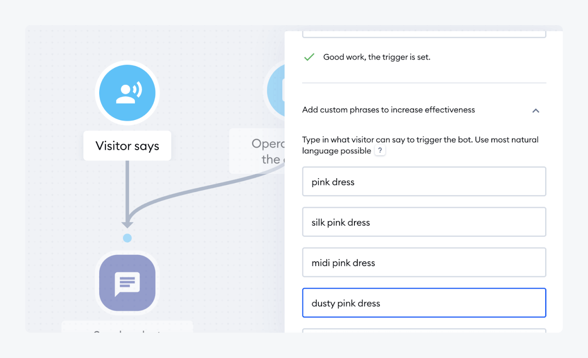This screenshot has height=358, width=588.
Task: Click the highlighted dusty pink dress field
Action: click(x=424, y=303)
